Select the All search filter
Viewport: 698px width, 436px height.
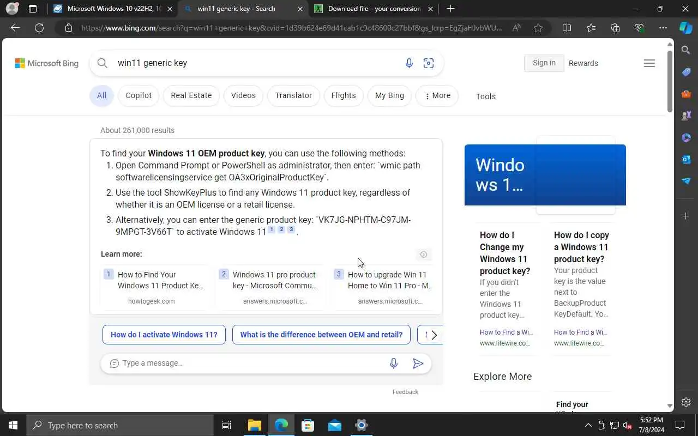point(101,95)
